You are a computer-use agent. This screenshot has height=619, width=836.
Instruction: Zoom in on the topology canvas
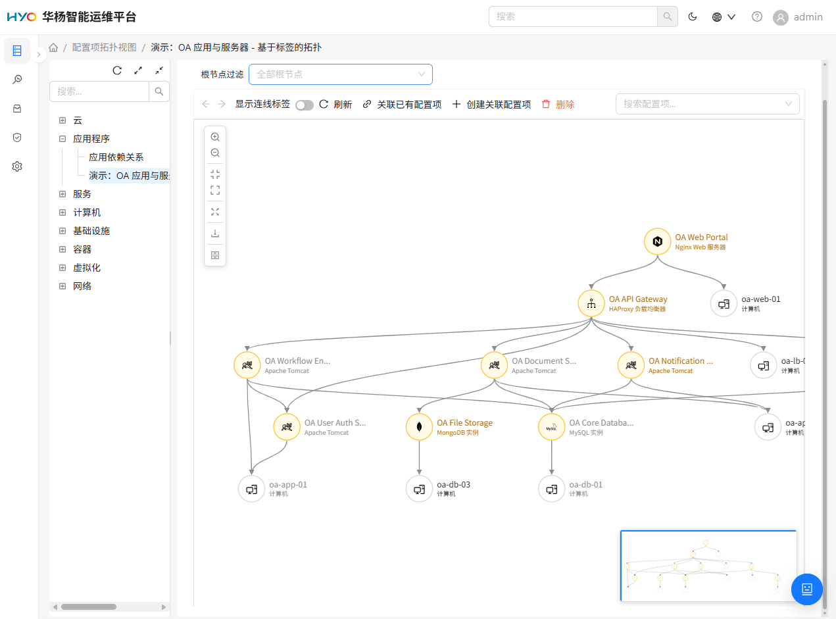215,137
